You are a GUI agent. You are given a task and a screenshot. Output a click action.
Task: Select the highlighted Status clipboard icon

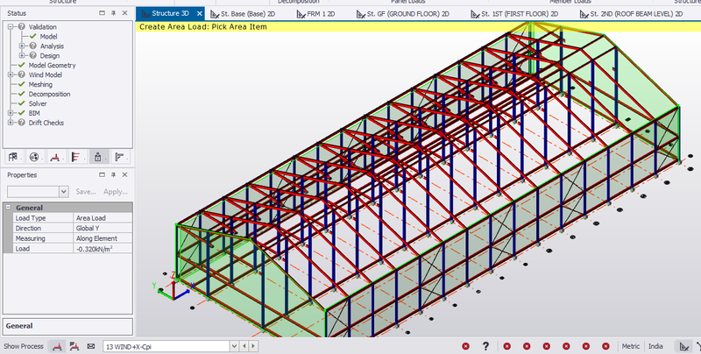(x=97, y=157)
